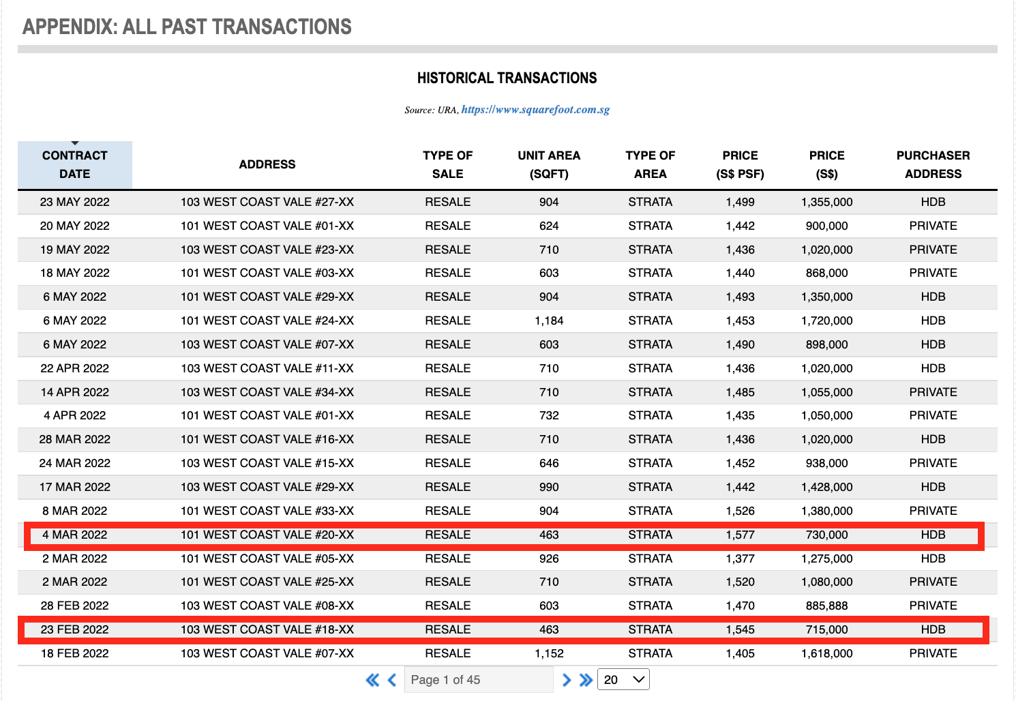
Task: Click price cell 885,888
Action: (x=827, y=606)
